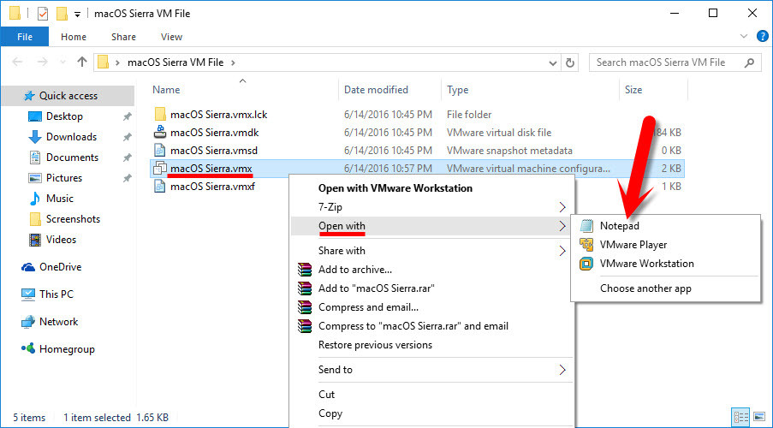The image size is (773, 428).
Task: Switch to the Share ribbon tab
Action: point(123,37)
